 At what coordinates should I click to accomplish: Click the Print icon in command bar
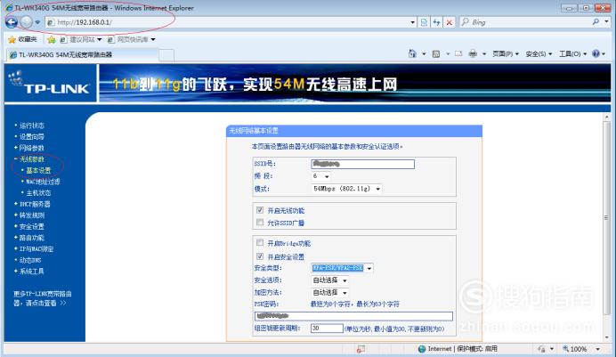473,53
